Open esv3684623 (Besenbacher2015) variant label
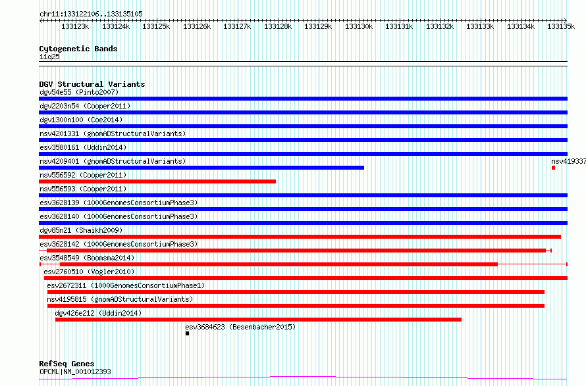This screenshot has height=386, width=586. (240, 327)
